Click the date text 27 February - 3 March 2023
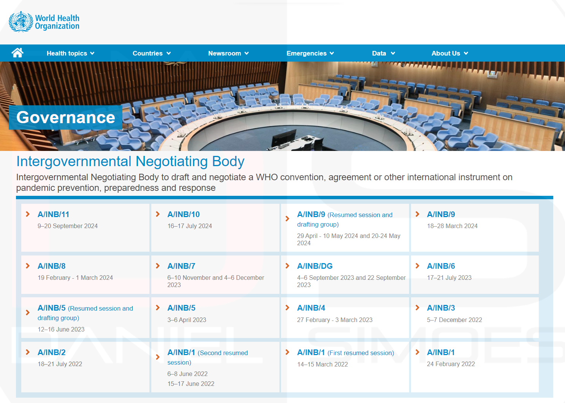The height and width of the screenshot is (403, 565). [335, 320]
